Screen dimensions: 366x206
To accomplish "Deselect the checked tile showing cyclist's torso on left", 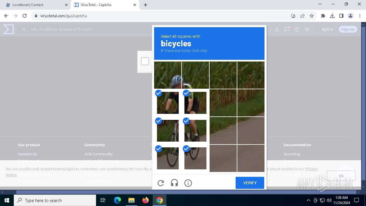I will tap(168, 103).
